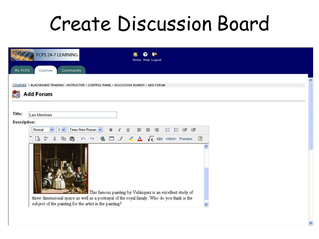Viewport: 319px width, 239px height.
Task: Switch to the Courses tab
Action: tap(46, 70)
